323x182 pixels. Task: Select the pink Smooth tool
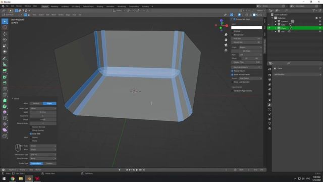5,112
